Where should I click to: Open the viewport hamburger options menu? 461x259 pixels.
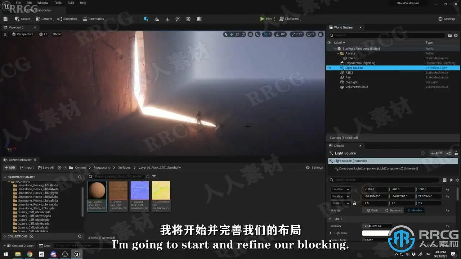[x=5, y=34]
